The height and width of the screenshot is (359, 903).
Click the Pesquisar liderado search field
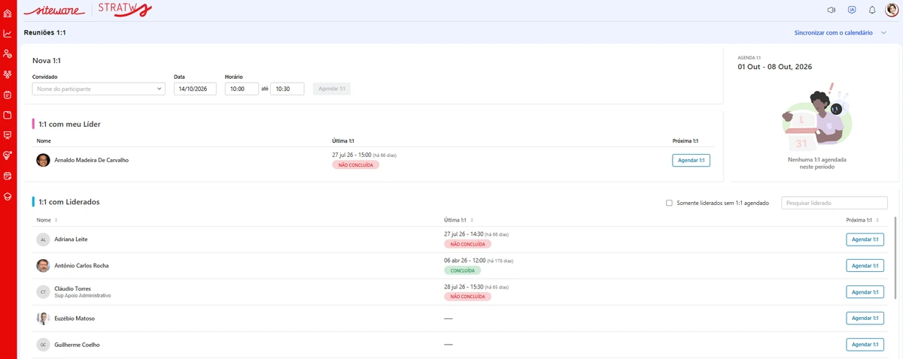point(835,203)
